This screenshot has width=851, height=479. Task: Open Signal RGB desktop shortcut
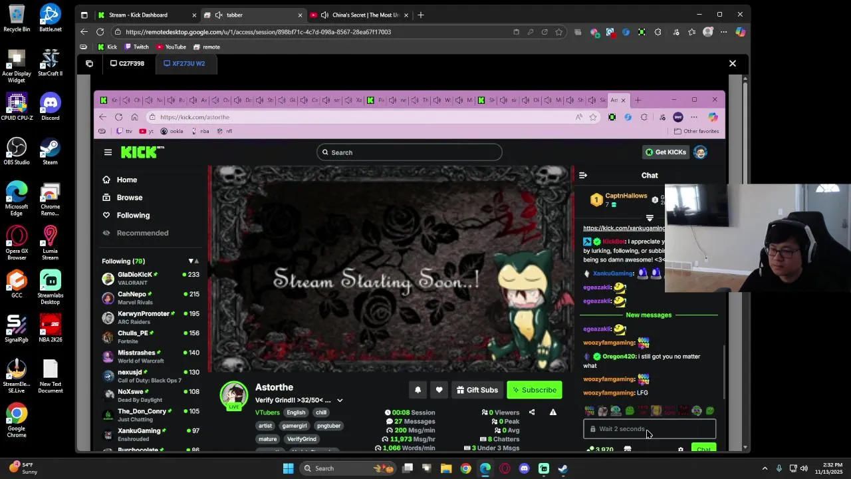click(17, 329)
